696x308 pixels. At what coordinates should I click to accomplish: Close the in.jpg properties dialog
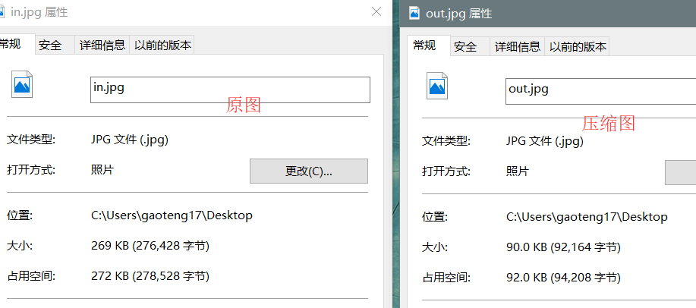376,12
